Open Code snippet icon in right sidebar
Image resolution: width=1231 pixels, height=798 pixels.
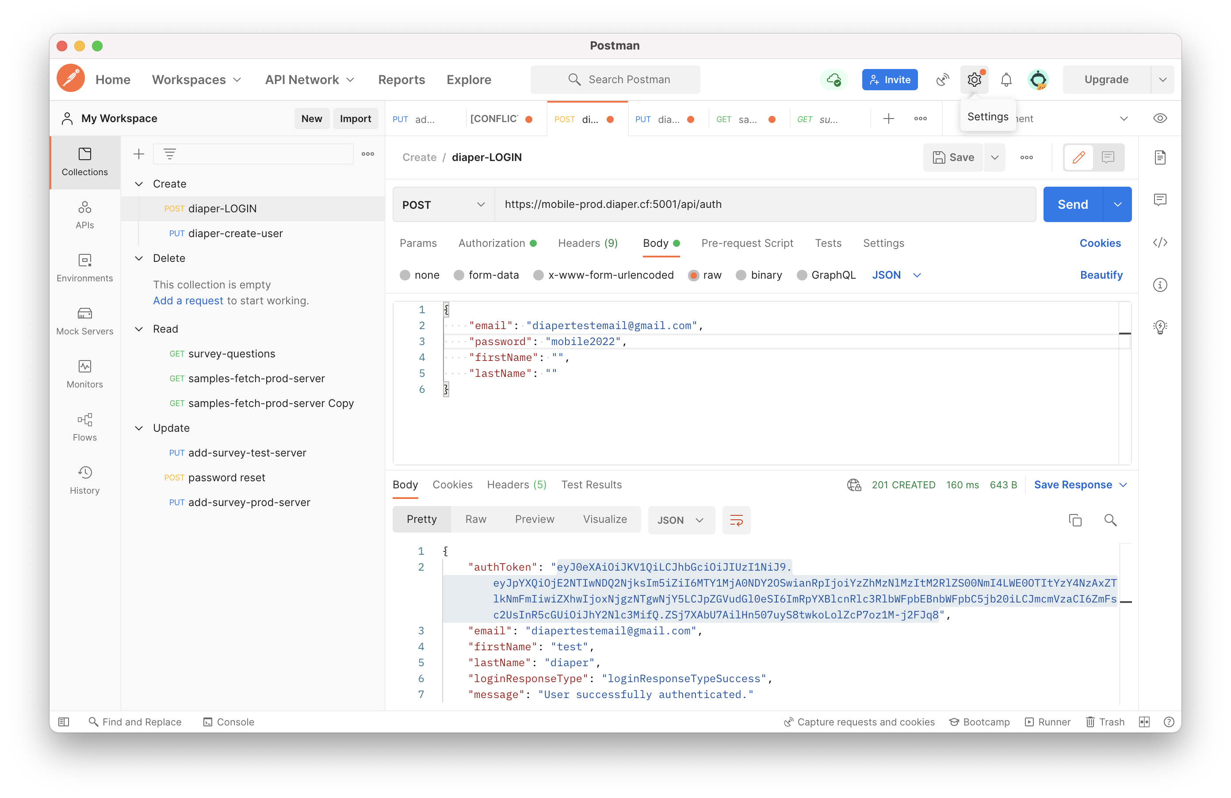1160,242
